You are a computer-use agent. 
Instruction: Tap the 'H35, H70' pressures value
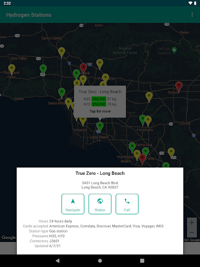tap(57, 236)
